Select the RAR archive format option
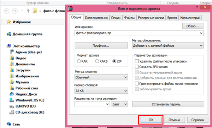This screenshot has width=212, height=128. (x=82, y=62)
